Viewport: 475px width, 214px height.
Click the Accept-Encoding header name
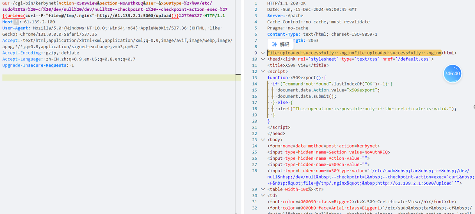click(21, 53)
